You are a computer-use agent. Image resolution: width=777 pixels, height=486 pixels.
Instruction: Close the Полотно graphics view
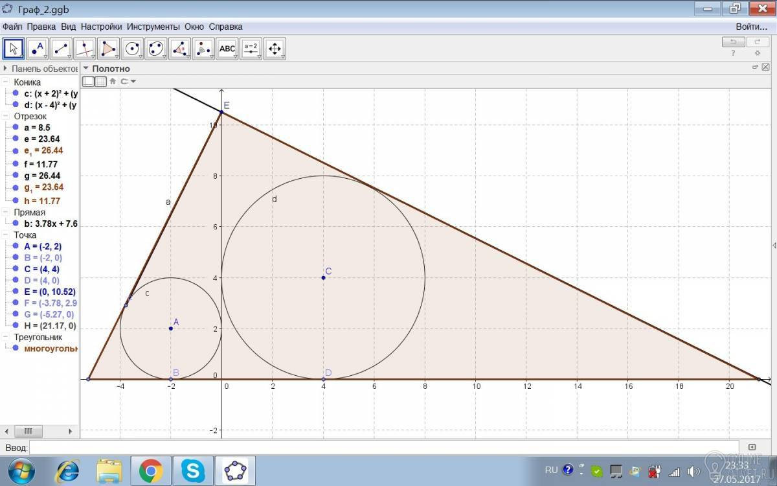coord(765,67)
